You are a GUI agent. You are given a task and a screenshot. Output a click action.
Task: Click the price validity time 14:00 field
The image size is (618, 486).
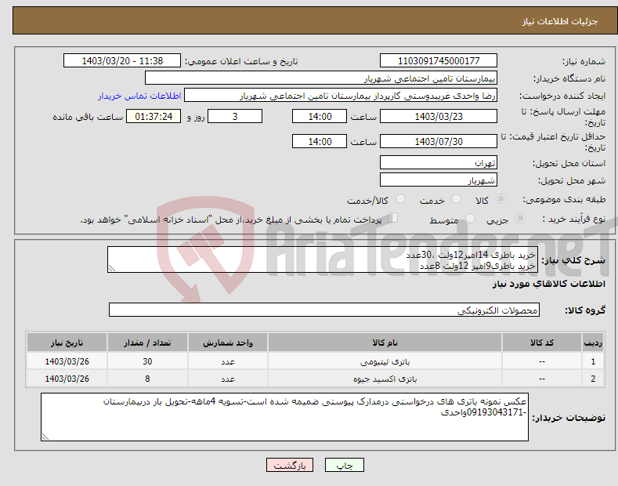pos(320,141)
